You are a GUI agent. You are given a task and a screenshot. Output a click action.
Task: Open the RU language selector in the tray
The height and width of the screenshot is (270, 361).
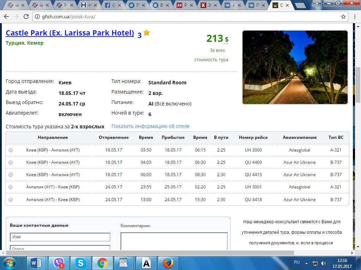pos(297,262)
